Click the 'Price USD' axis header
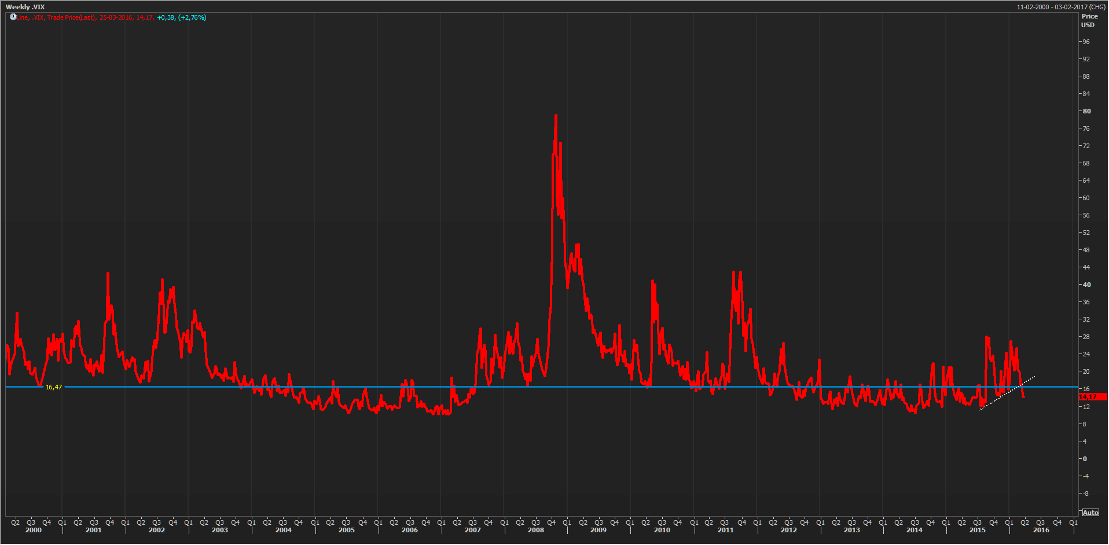Screen dimensions: 1109x545 (1089, 21)
